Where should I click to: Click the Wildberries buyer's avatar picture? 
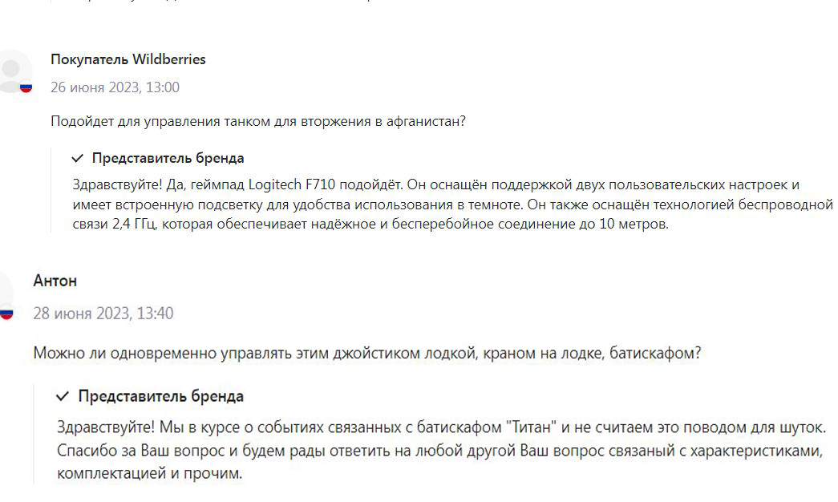[14, 71]
